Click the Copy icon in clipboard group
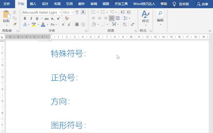Screen dimensions: 213x133 (14, 18)
